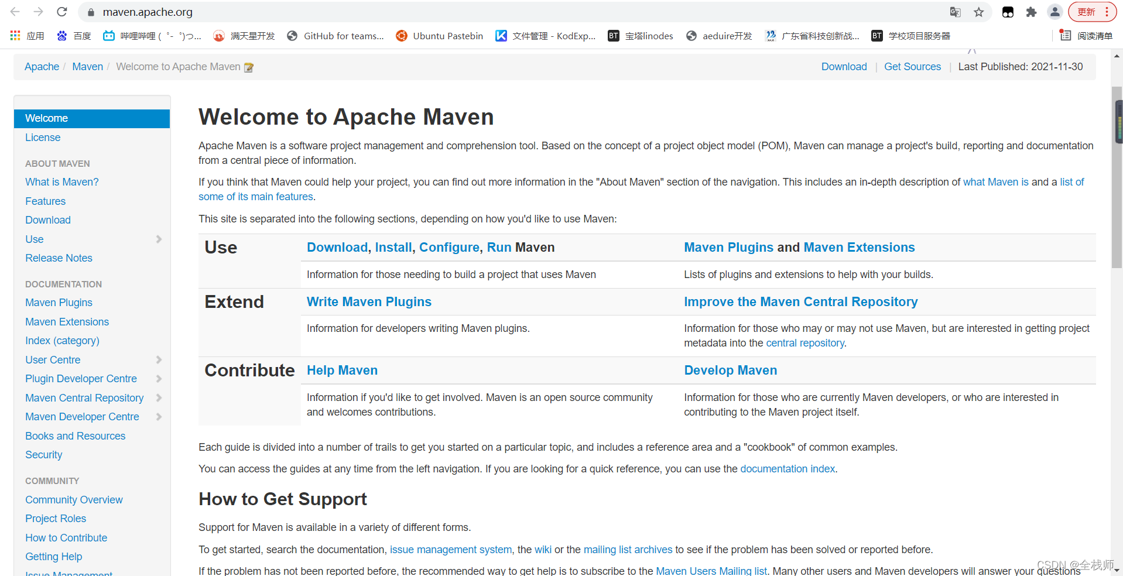
Task: Go to Maven in the breadcrumb
Action: click(87, 67)
